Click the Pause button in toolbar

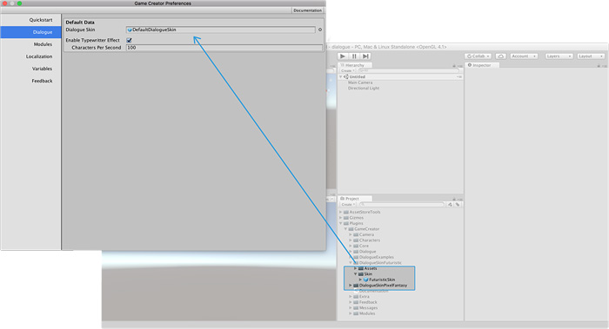click(x=354, y=56)
